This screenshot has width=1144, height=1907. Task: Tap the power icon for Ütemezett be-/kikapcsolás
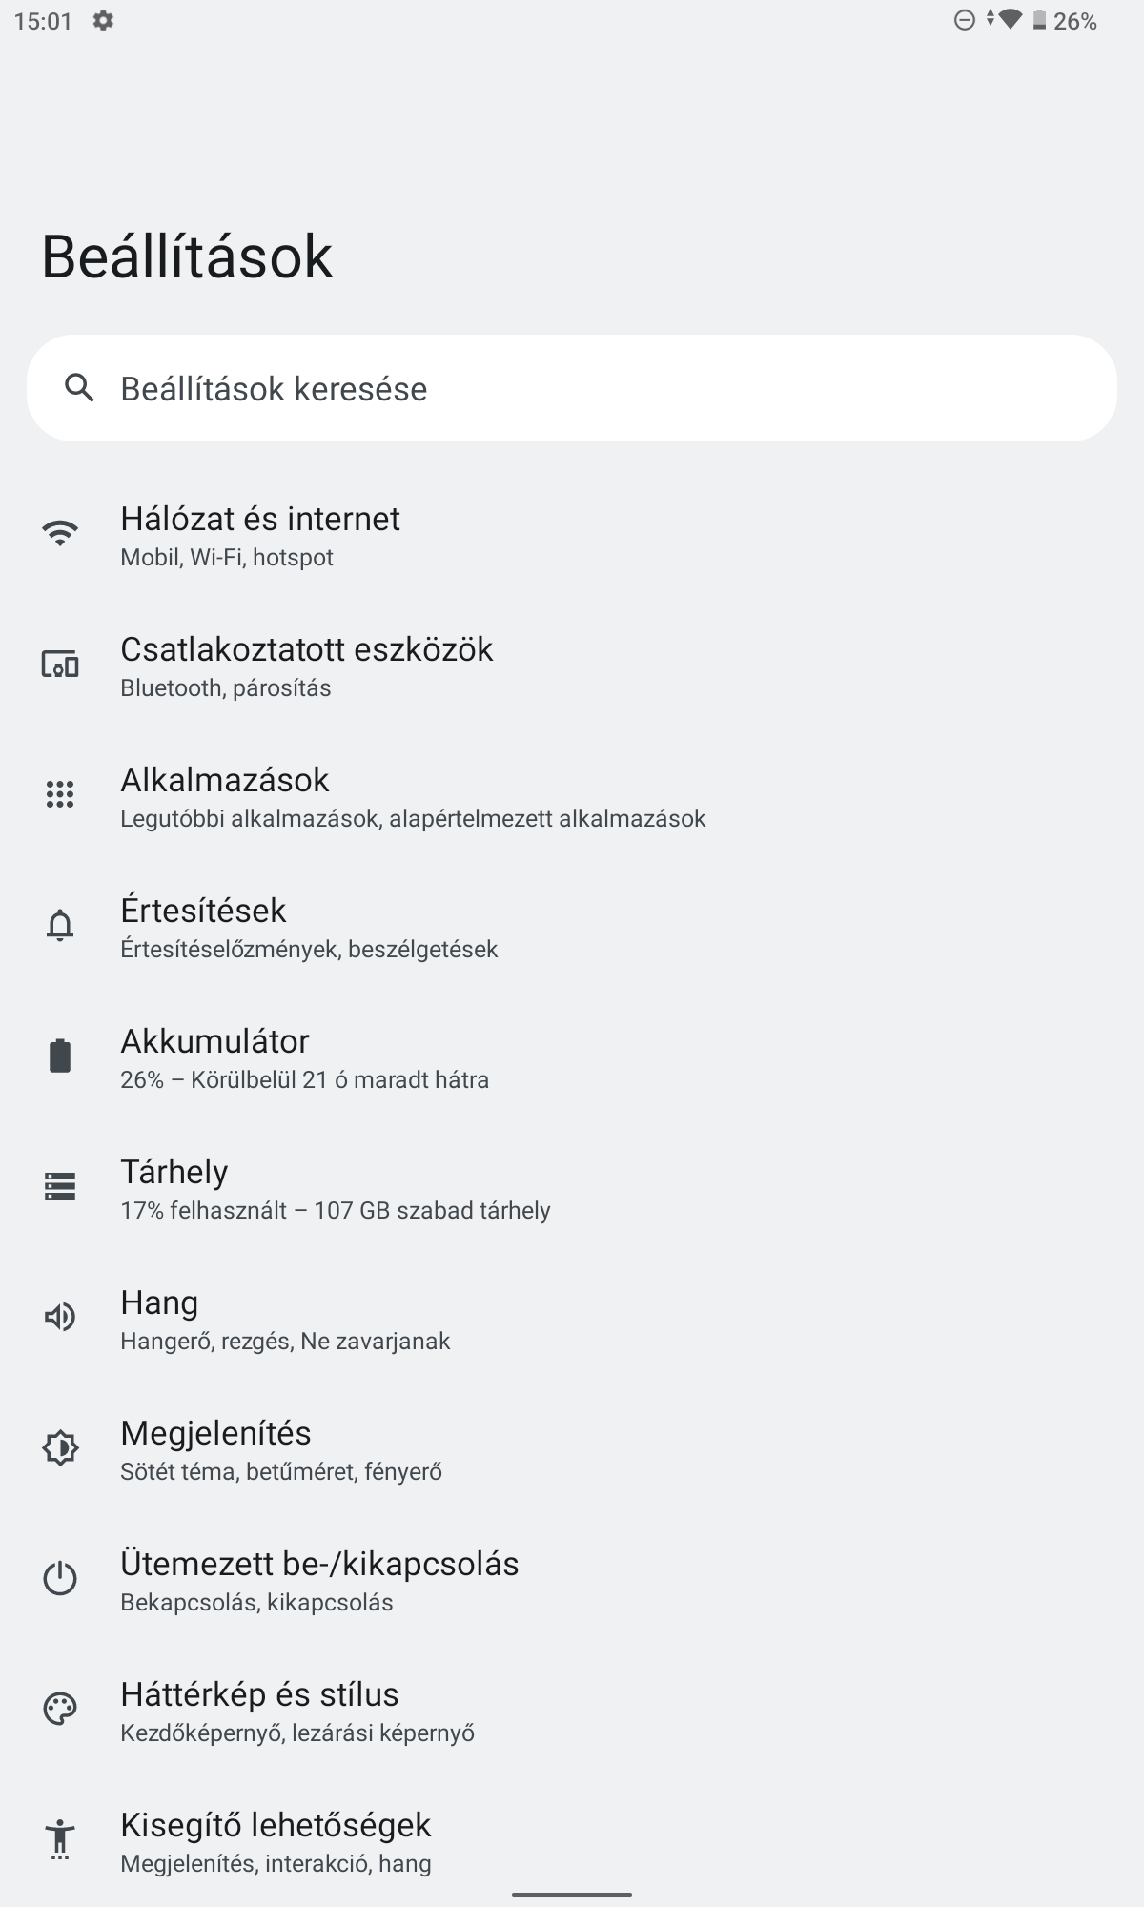(x=60, y=1578)
